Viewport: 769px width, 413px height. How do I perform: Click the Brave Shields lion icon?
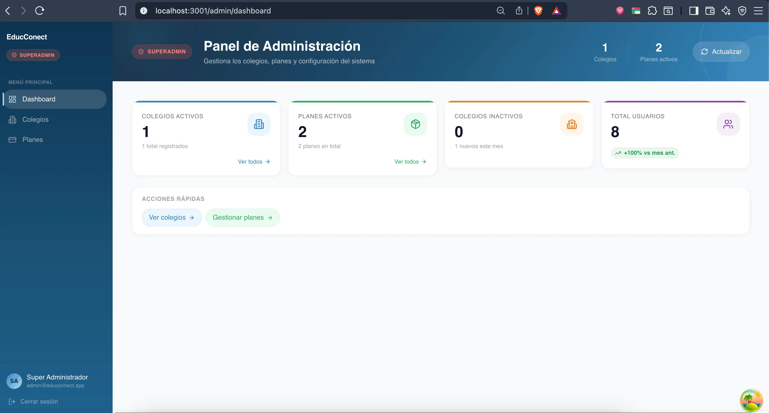[538, 11]
